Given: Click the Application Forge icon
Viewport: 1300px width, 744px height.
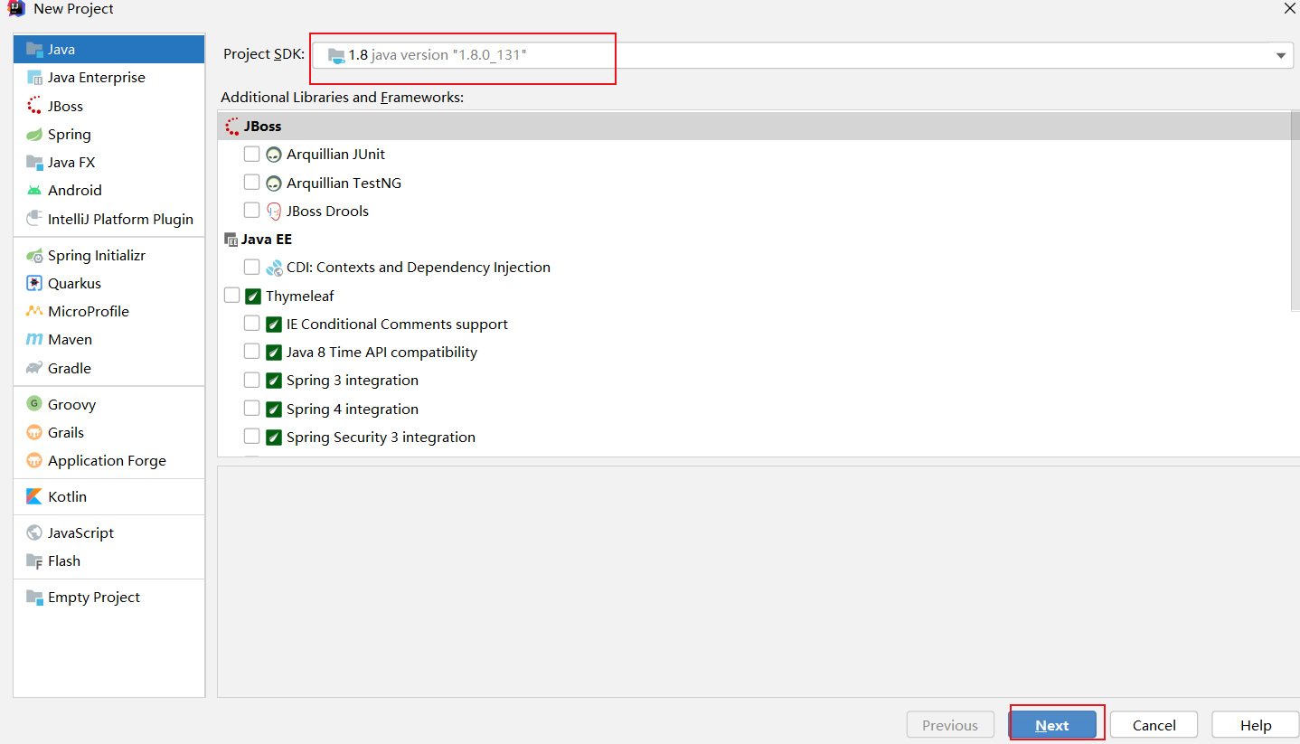Looking at the screenshot, I should tap(34, 460).
